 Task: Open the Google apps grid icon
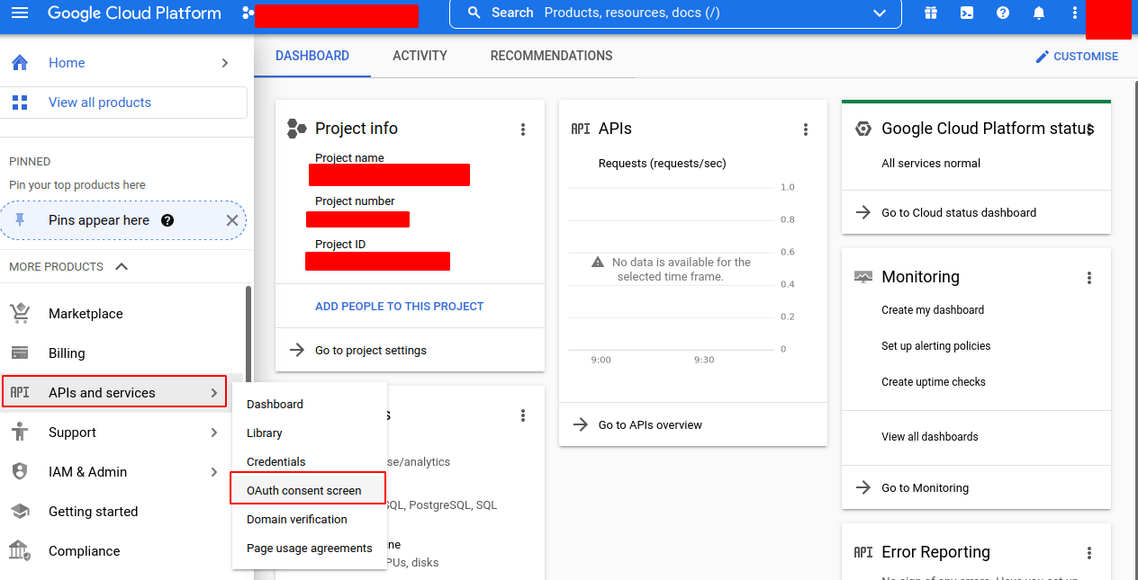click(930, 13)
